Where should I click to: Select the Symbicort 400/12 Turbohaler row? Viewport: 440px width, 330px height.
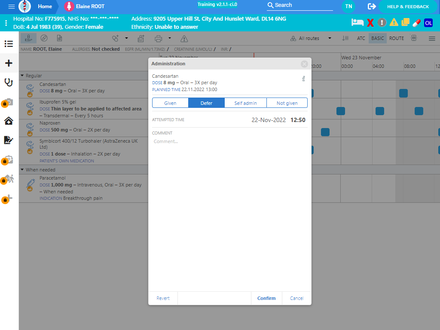pyautogui.click(x=84, y=151)
